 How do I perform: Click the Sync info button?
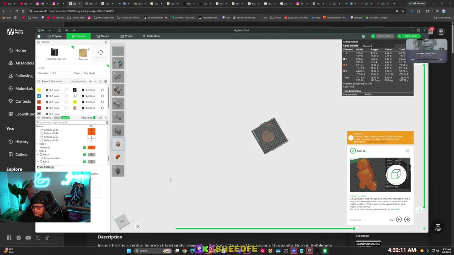coord(101,54)
